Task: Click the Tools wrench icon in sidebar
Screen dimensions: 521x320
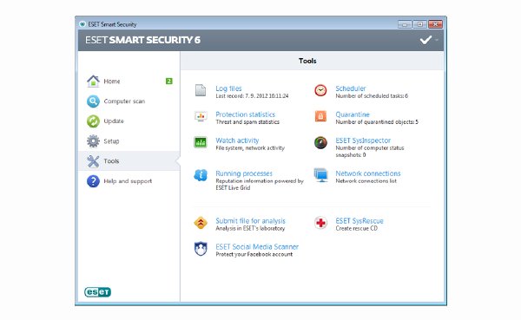Action: click(93, 161)
